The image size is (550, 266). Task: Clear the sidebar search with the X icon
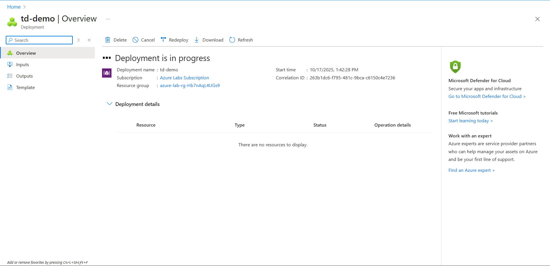coord(79,40)
